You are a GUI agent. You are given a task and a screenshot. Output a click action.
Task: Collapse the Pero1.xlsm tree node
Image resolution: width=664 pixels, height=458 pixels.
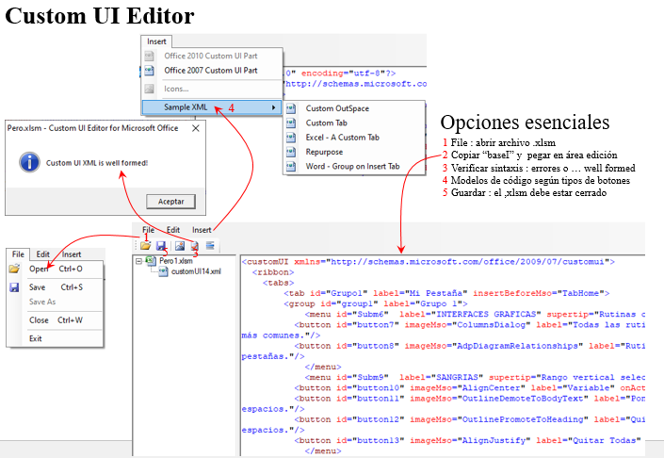(138, 261)
